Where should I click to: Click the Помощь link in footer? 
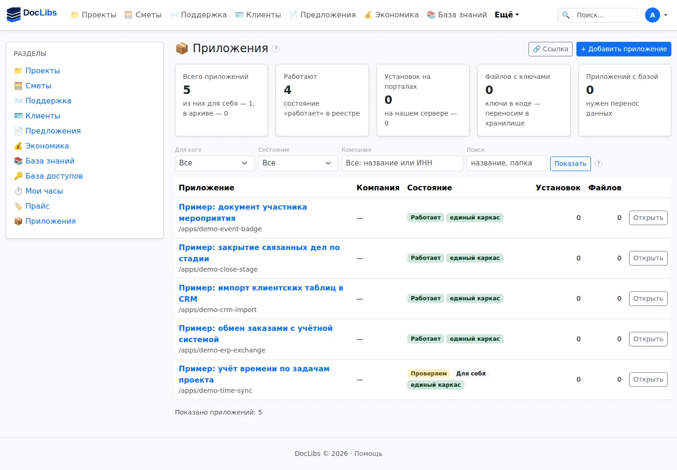pyautogui.click(x=368, y=454)
